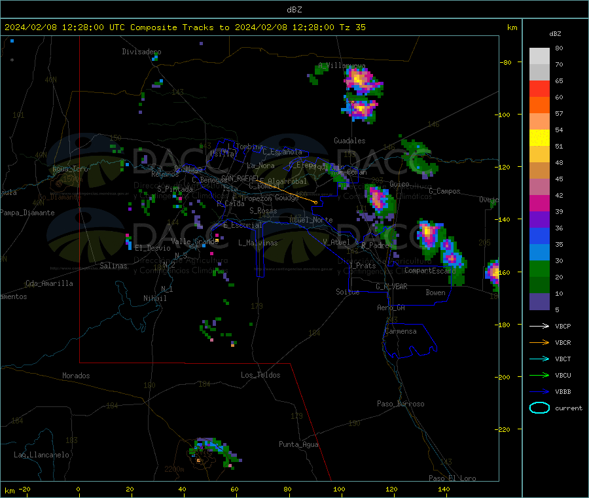Click the 'Bowen' map label
Image resolution: width=589 pixels, height=498 pixels.
(435, 293)
